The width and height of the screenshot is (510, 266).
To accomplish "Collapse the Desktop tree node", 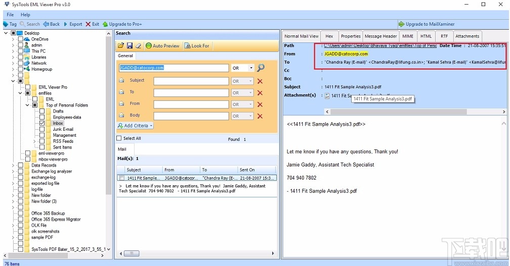I will point(6,33).
